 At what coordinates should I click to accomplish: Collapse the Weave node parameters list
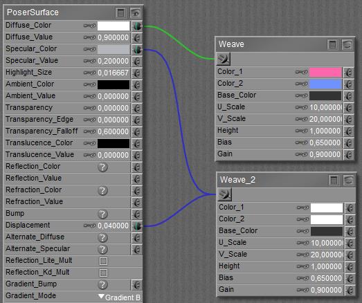[332, 44]
